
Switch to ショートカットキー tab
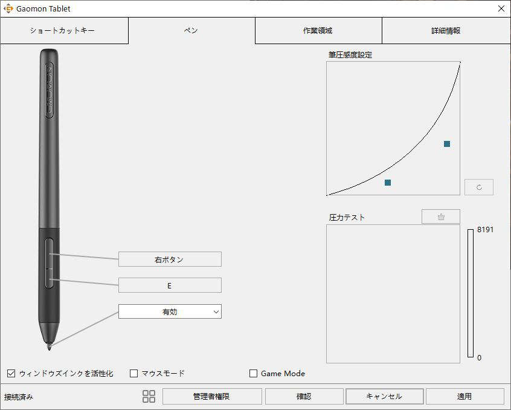pos(64,31)
